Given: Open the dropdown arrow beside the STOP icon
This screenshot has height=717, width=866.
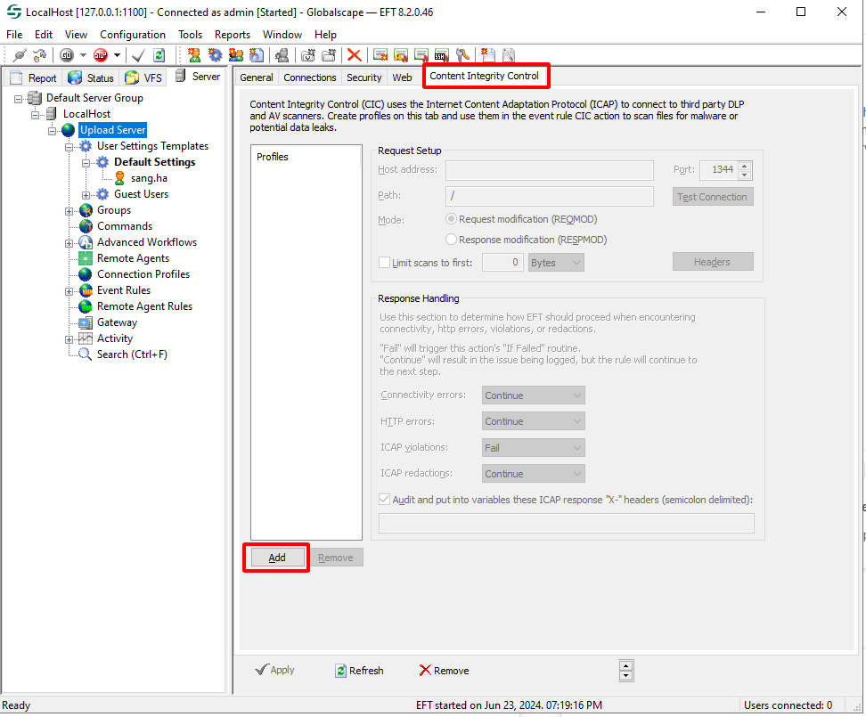Looking at the screenshot, I should pos(117,55).
